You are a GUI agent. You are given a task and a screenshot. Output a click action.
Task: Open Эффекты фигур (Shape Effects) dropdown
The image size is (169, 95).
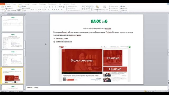(x=114, y=10)
